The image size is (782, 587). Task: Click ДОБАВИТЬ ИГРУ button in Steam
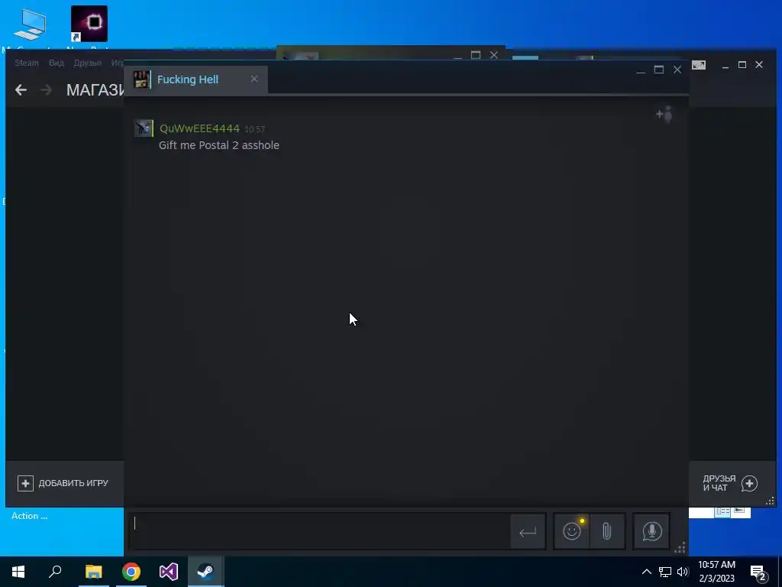(63, 483)
